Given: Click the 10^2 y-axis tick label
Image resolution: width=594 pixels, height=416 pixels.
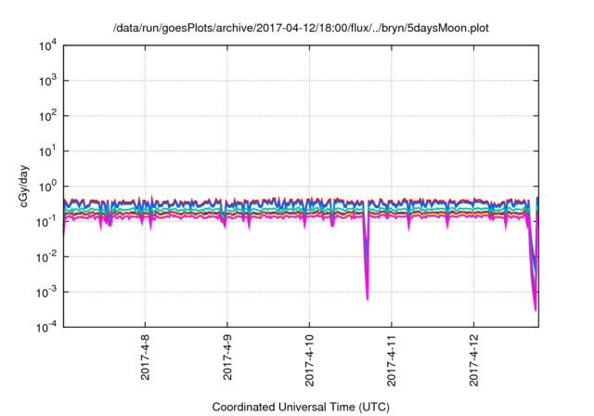Looking at the screenshot, I should 48,116.
